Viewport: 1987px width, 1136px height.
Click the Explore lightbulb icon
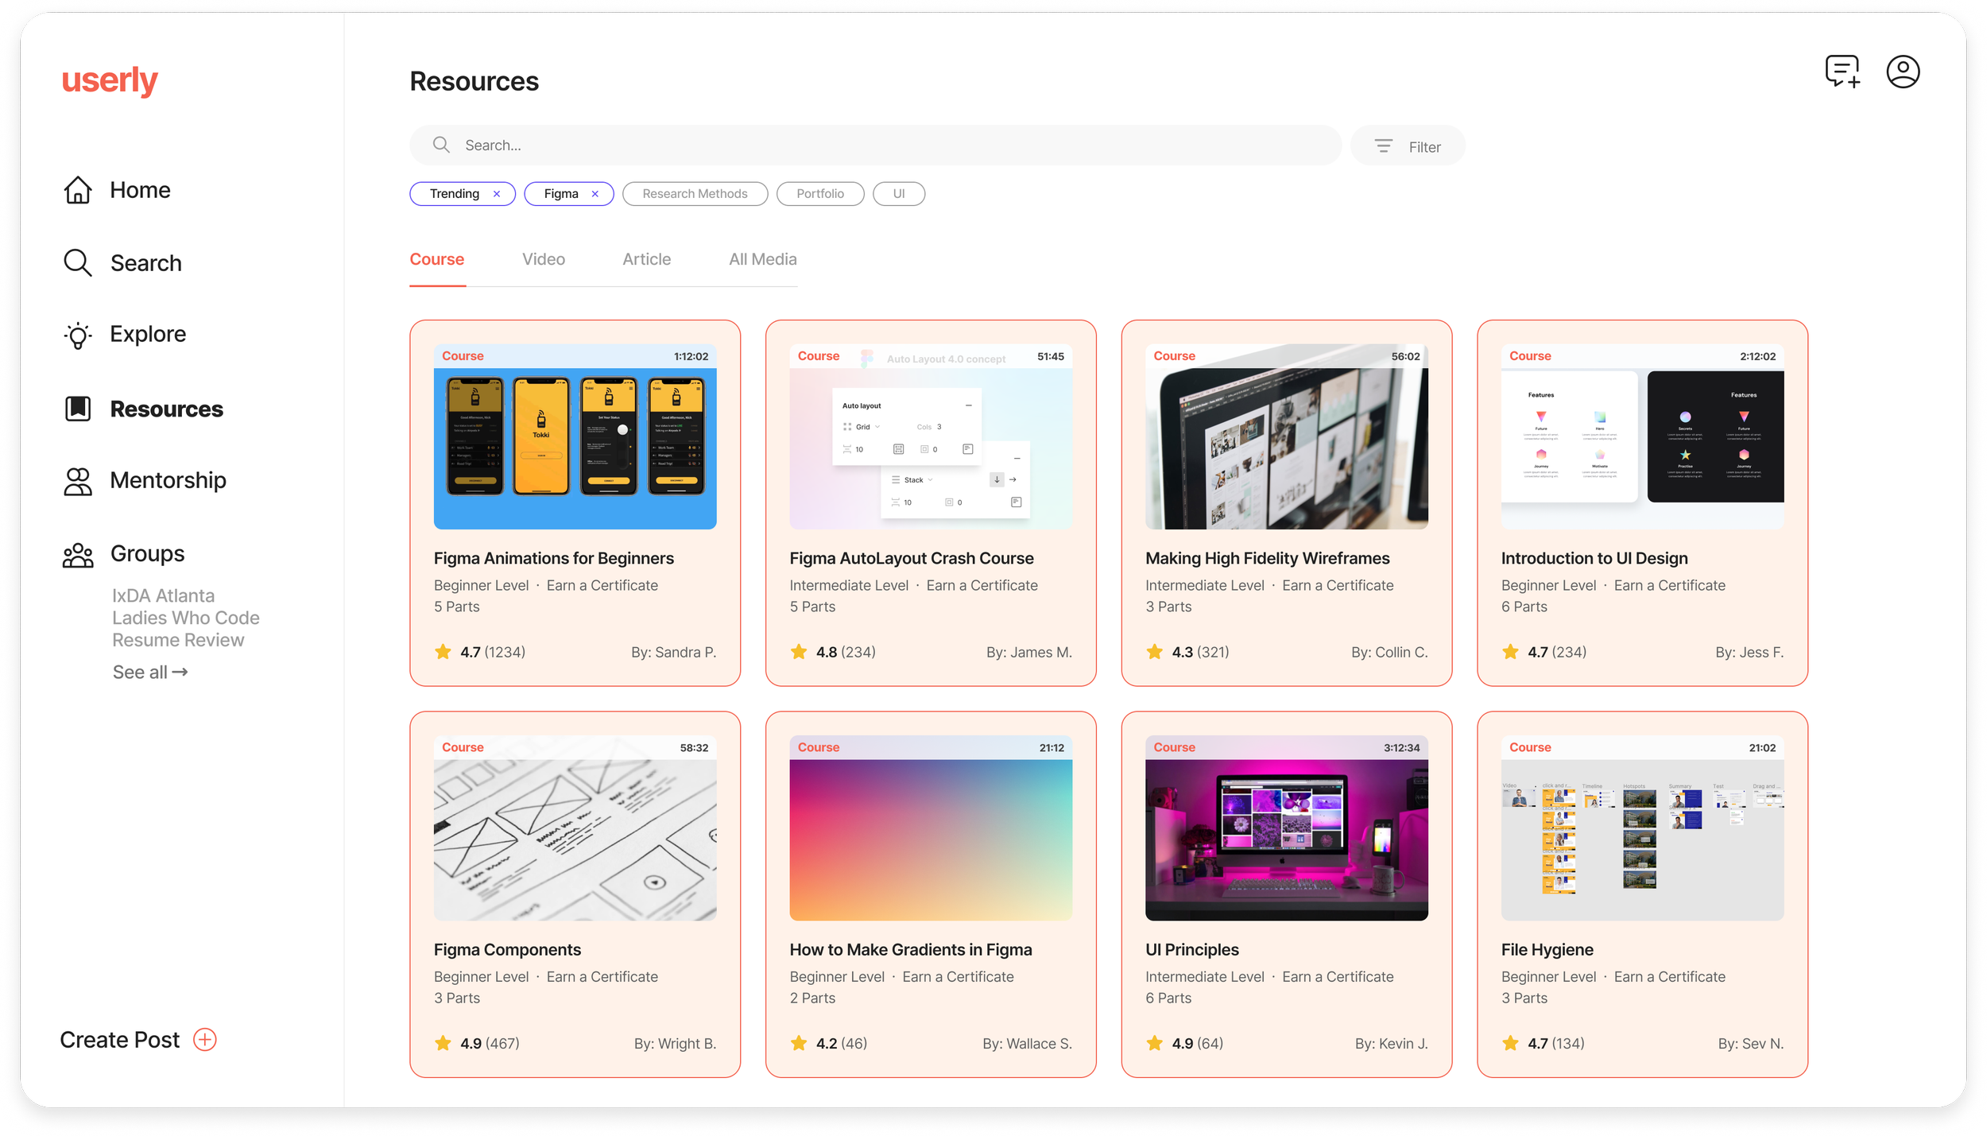[x=78, y=335]
